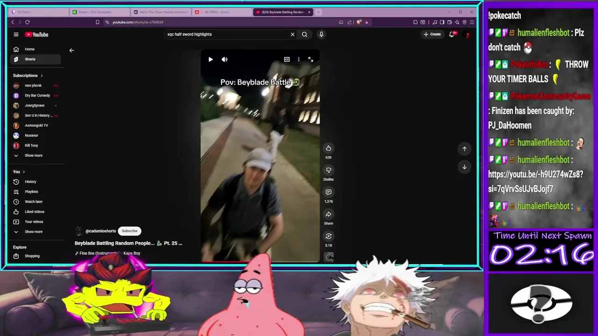Screen dimensions: 598x336
Task: Expand the You section header
Action: pyautogui.click(x=19, y=172)
